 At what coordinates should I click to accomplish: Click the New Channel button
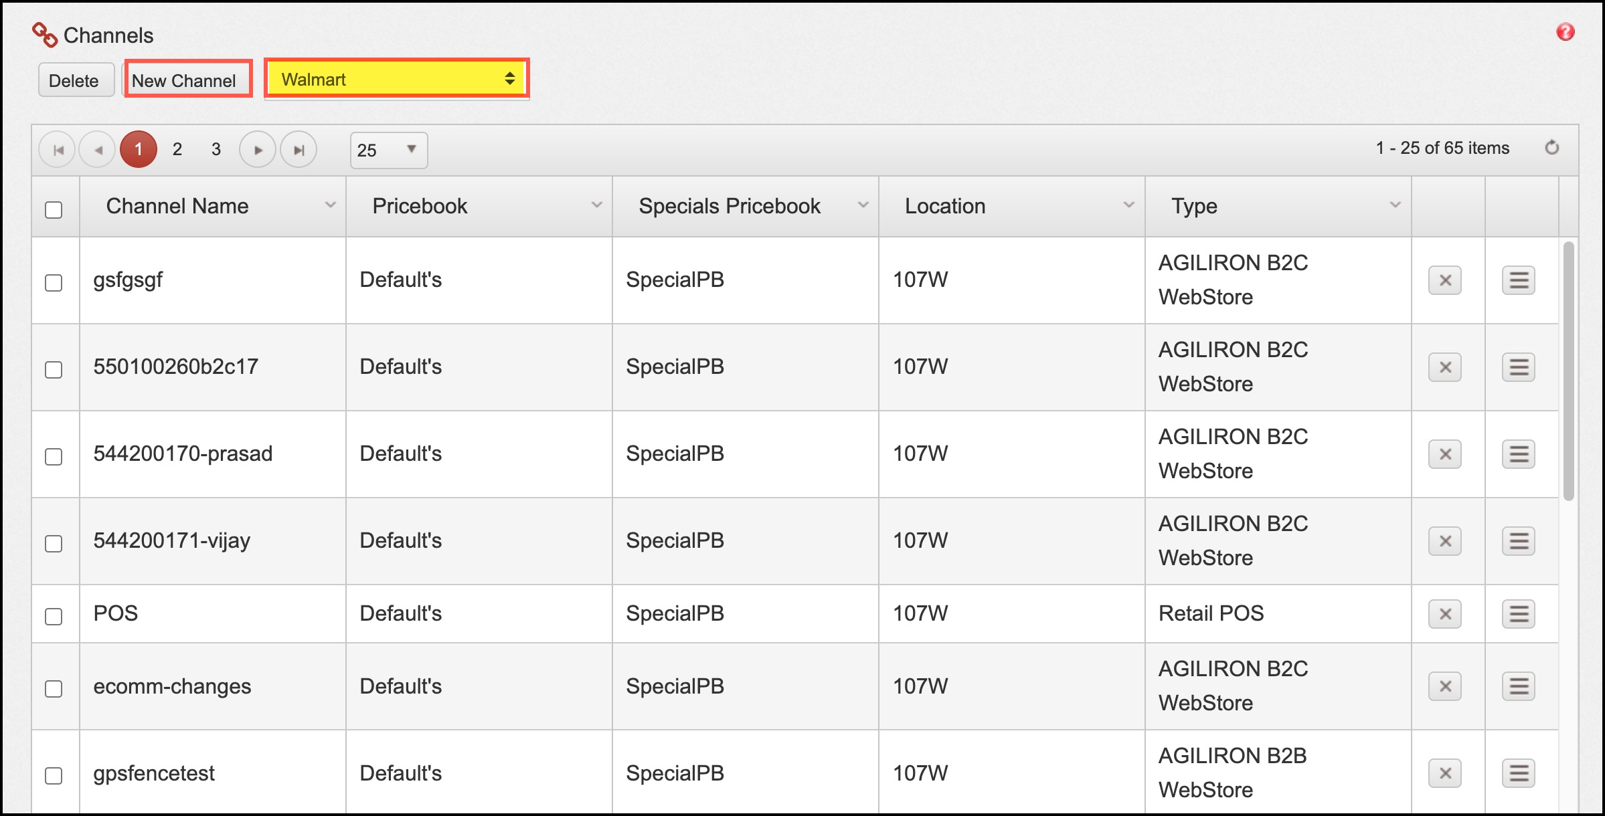point(185,80)
